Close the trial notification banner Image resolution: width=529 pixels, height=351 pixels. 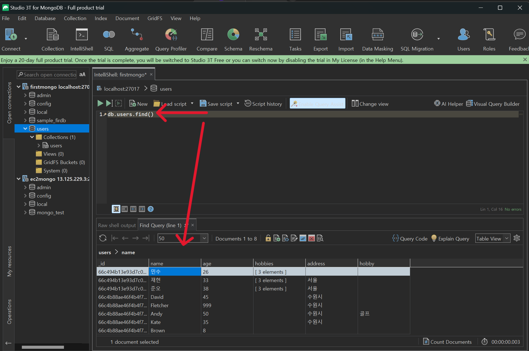pyautogui.click(x=525, y=60)
